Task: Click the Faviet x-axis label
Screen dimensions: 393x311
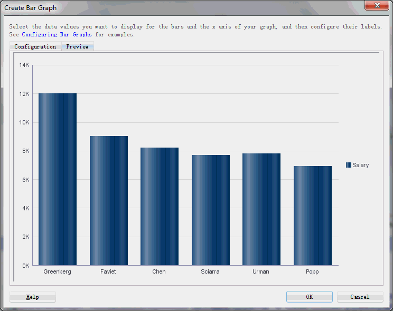Action: click(x=108, y=271)
